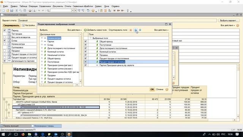Click green plus Добавить новое поле icon
Image resolution: width=243 pixels, height=137 pixels.
tap(85, 30)
